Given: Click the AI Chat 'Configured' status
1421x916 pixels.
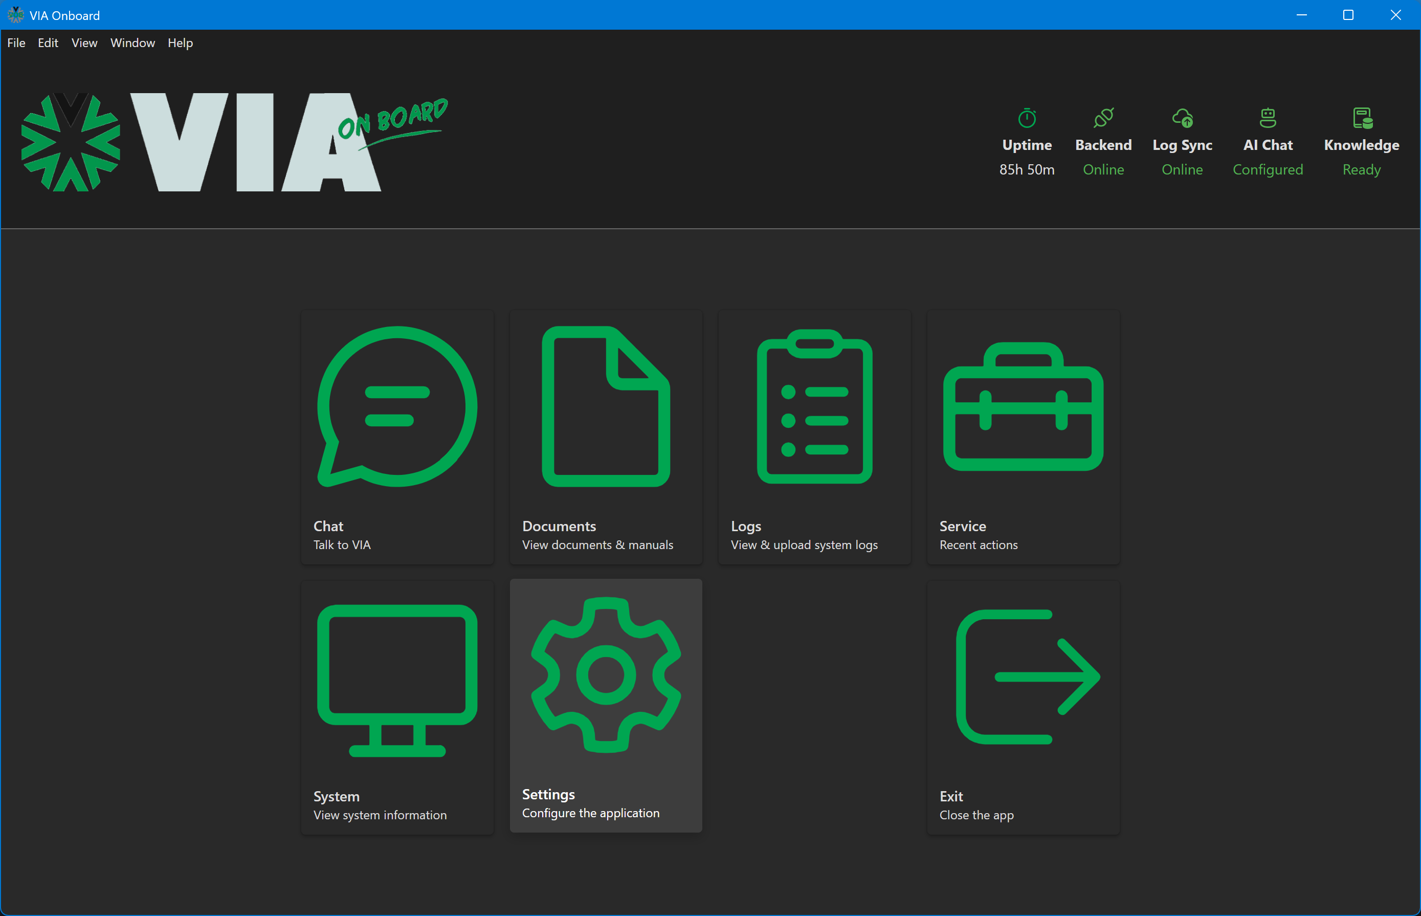Looking at the screenshot, I should click(1268, 169).
